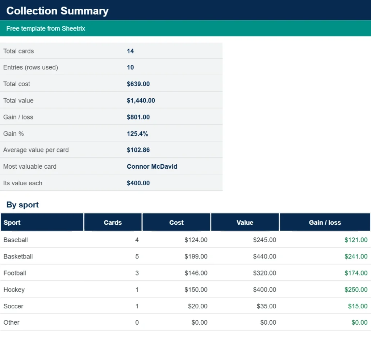This screenshot has height=337, width=371.
Task: Click Baseball gain $121.00
Action: coord(356,240)
